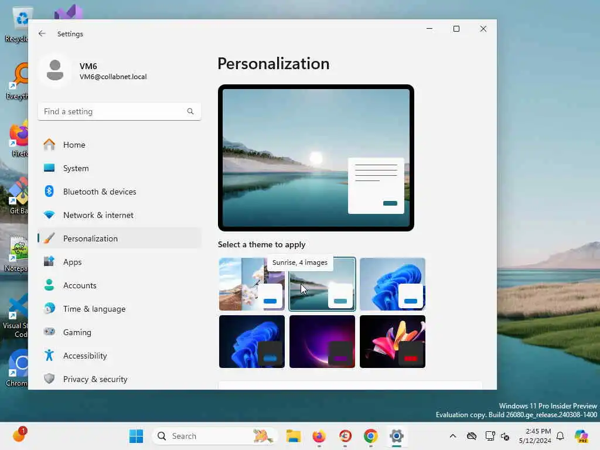The height and width of the screenshot is (450, 600).
Task: Apply the purple glow dark theme
Action: pos(322,342)
